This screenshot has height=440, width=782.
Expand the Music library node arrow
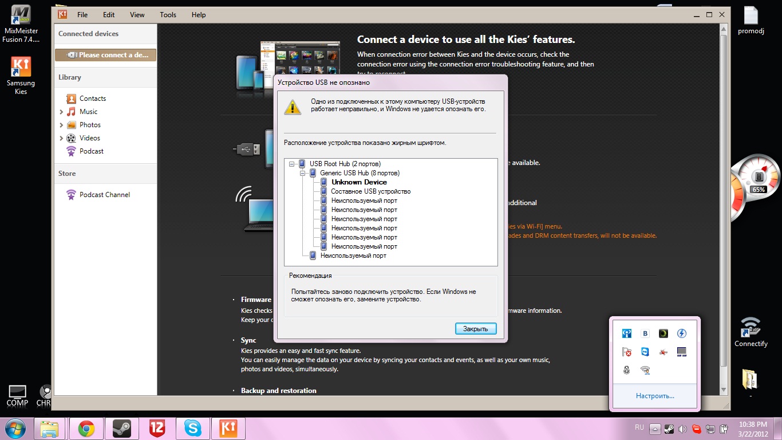coord(61,112)
